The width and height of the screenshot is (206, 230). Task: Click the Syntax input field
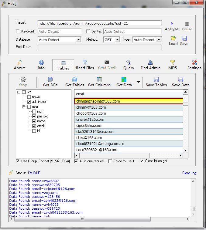pyautogui.click(x=132, y=31)
